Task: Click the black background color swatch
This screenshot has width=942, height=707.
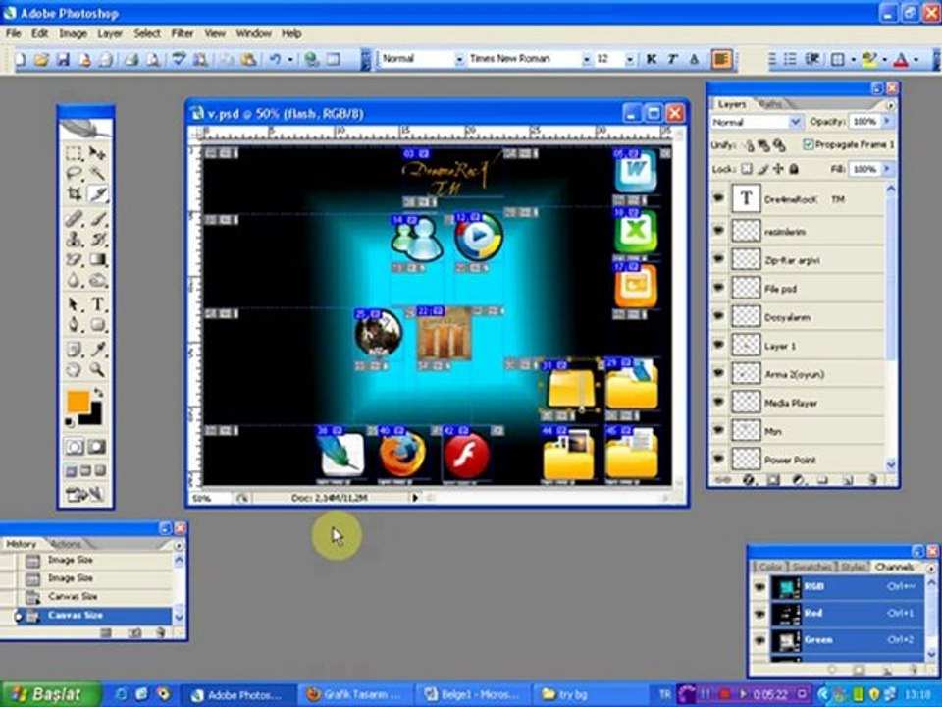Action: 95,416
